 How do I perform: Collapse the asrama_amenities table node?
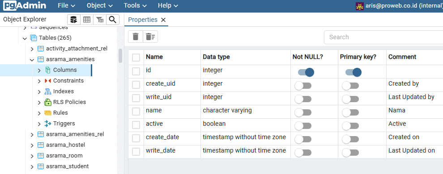tap(32, 59)
